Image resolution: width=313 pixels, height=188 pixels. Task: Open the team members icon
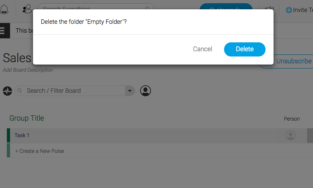[x=27, y=9]
